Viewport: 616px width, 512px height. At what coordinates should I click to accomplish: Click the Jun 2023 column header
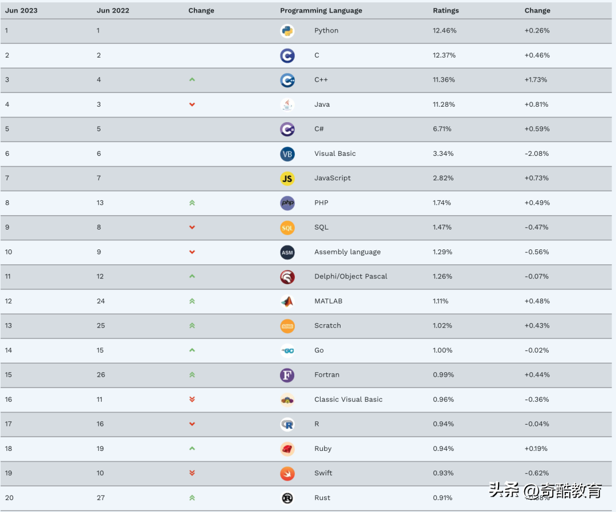coord(22,10)
